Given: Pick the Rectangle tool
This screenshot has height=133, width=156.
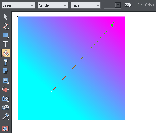Looking at the screenshot, I should click(6, 35).
